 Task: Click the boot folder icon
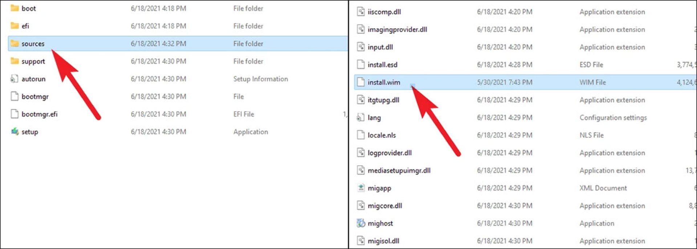(x=15, y=8)
